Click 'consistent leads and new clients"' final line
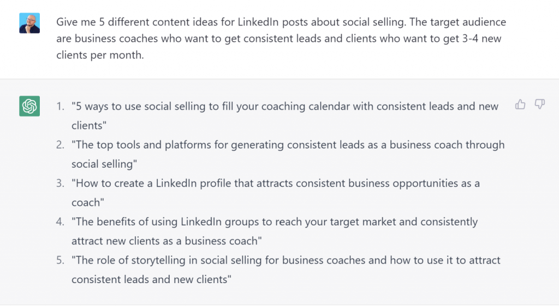Image resolution: width=559 pixels, height=306 pixels. click(x=151, y=279)
